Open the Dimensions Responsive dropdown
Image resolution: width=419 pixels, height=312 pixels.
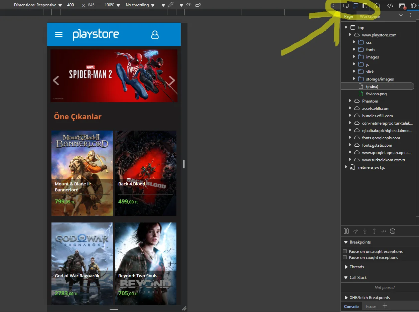point(38,5)
